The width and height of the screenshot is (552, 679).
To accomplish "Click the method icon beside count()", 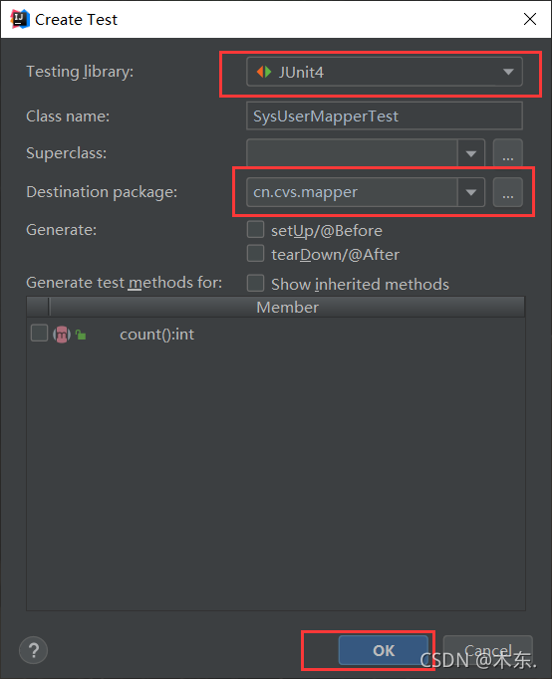I will pos(62,335).
